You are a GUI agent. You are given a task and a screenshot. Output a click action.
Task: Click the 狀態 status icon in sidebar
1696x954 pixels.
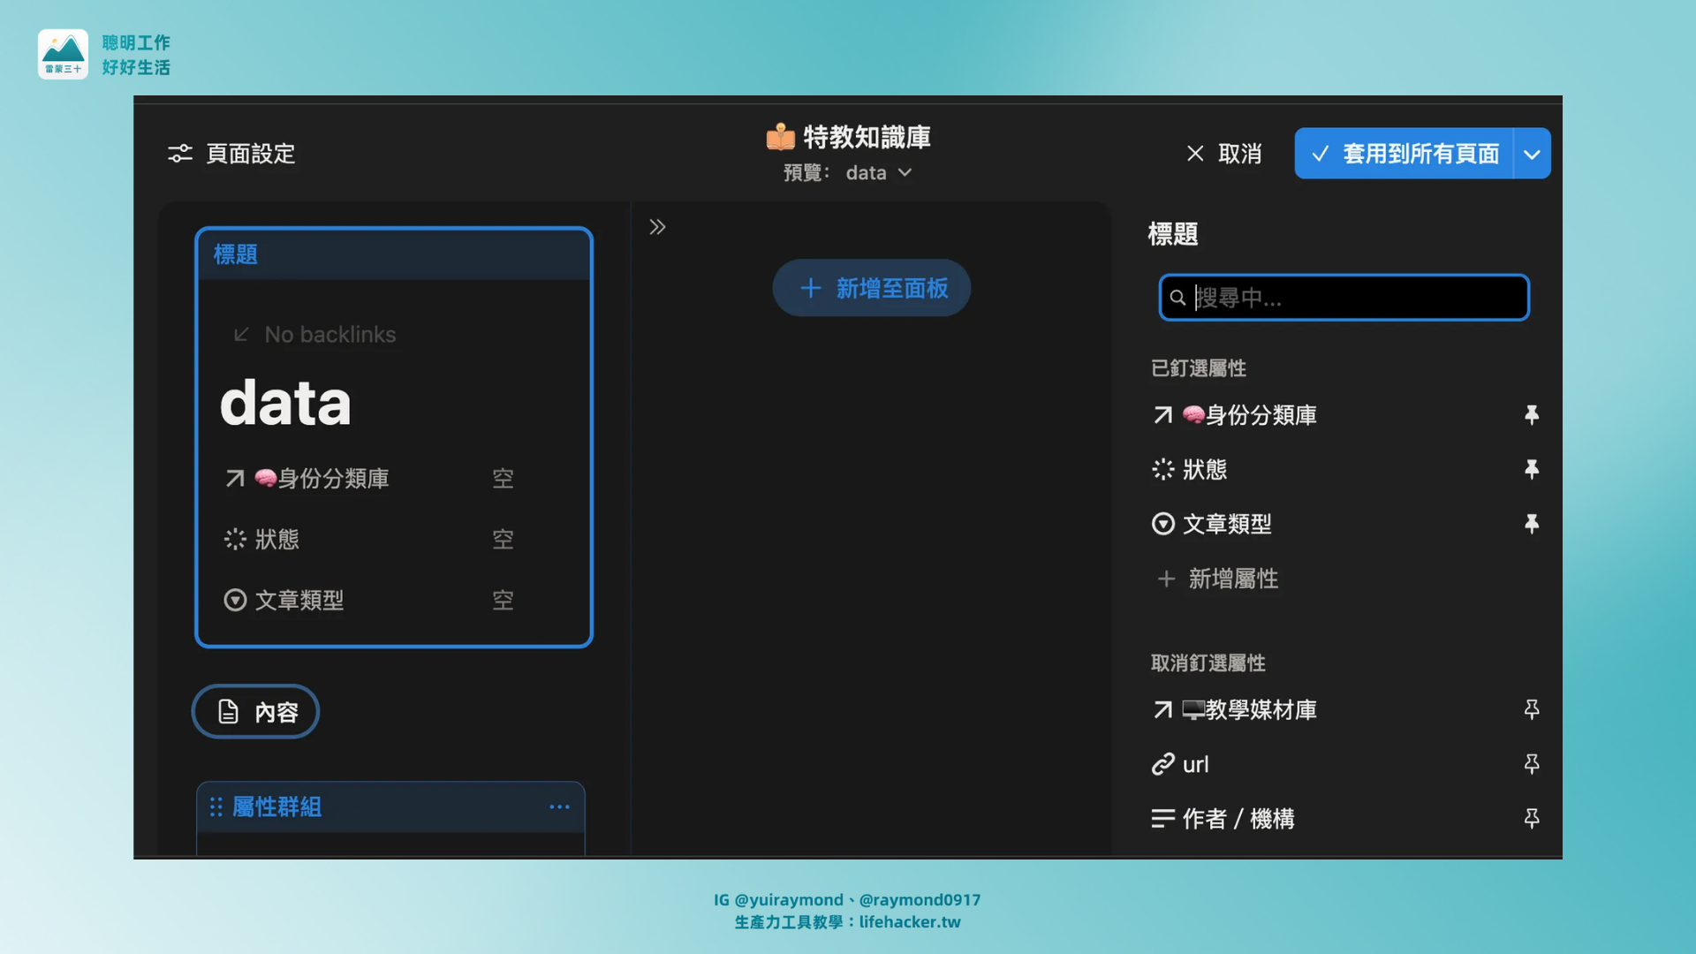[x=1162, y=469]
